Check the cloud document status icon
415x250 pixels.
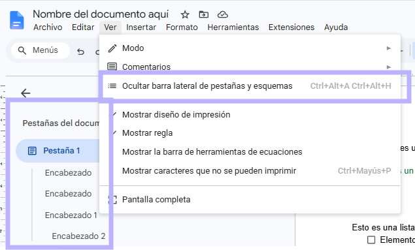point(223,14)
